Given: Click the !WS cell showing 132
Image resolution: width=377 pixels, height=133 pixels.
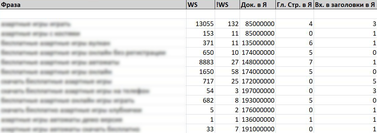Looking at the screenshot, I should [x=227, y=24].
